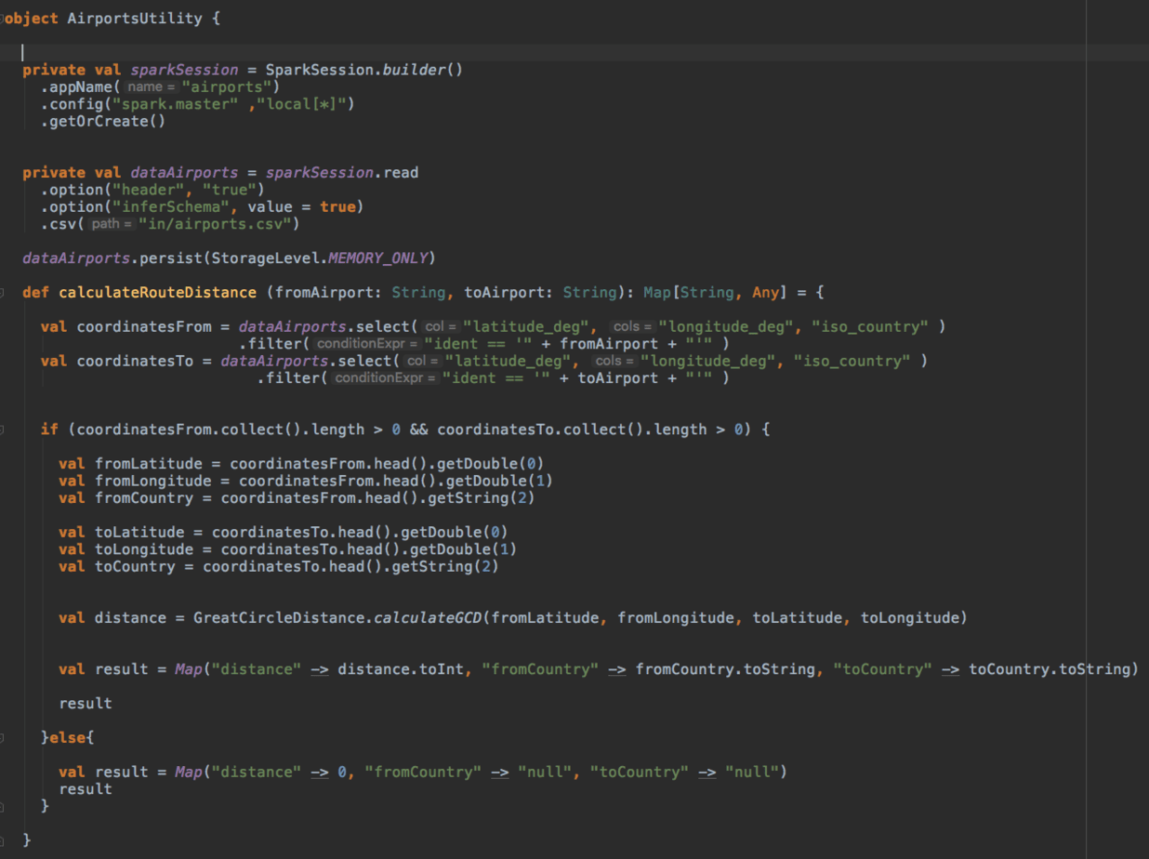Image resolution: width=1149 pixels, height=859 pixels.
Task: Collapse the calculateRouteDistance method fold marker
Action: tap(4, 293)
